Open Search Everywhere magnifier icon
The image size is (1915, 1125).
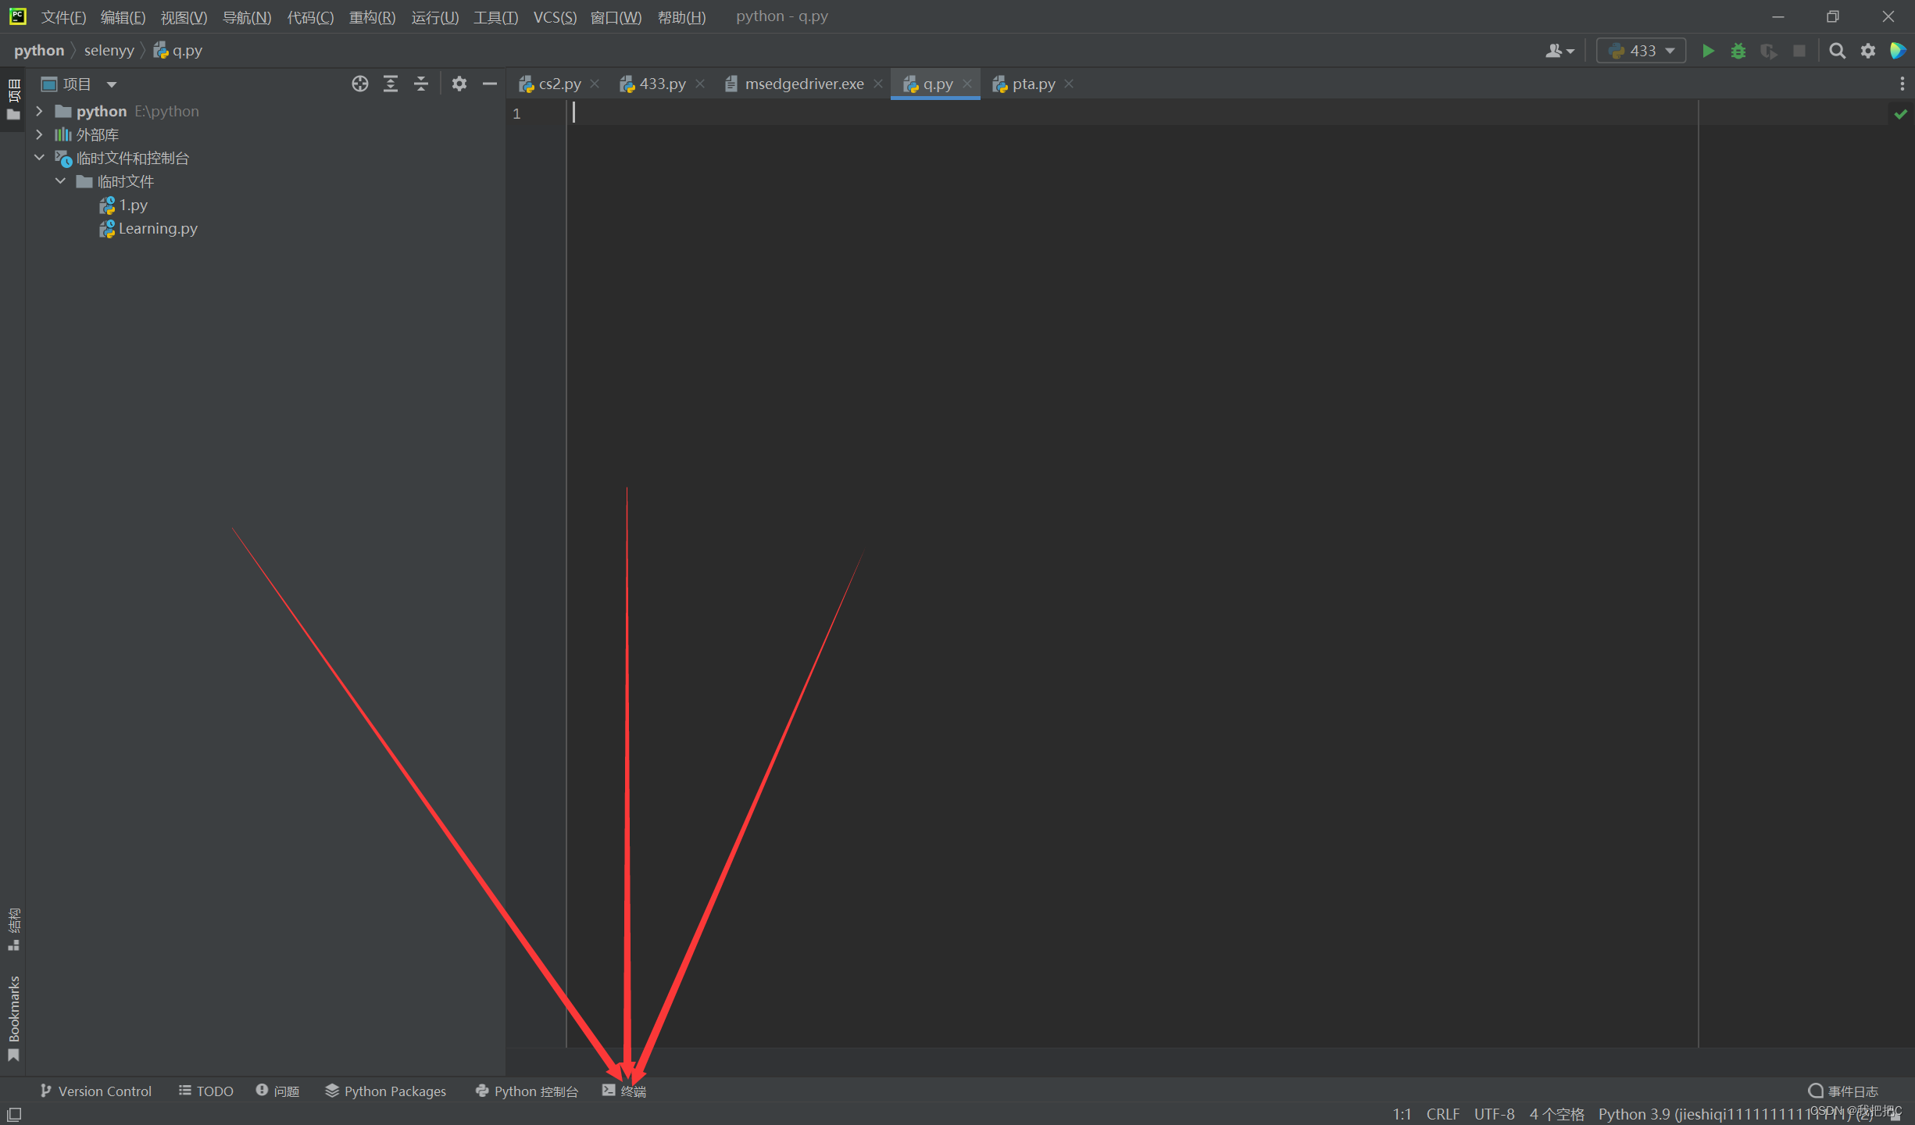pos(1838,51)
